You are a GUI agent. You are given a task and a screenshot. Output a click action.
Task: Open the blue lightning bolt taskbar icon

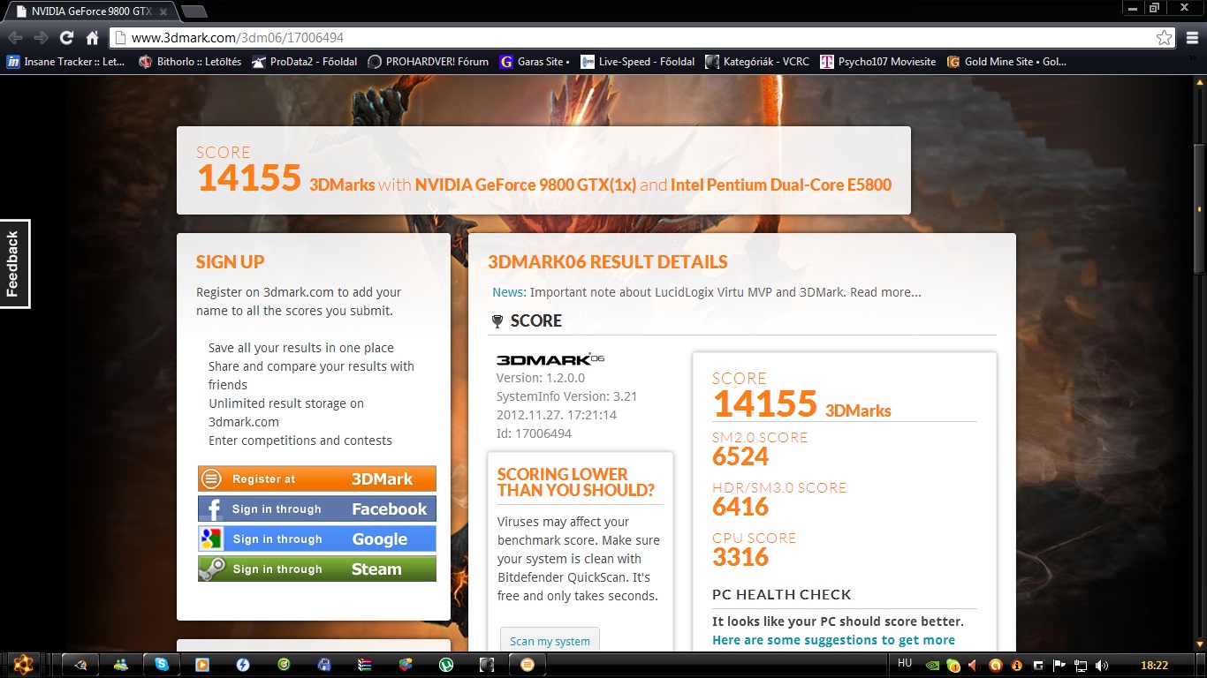coord(243,665)
